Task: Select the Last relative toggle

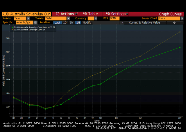Action: pos(58,23)
